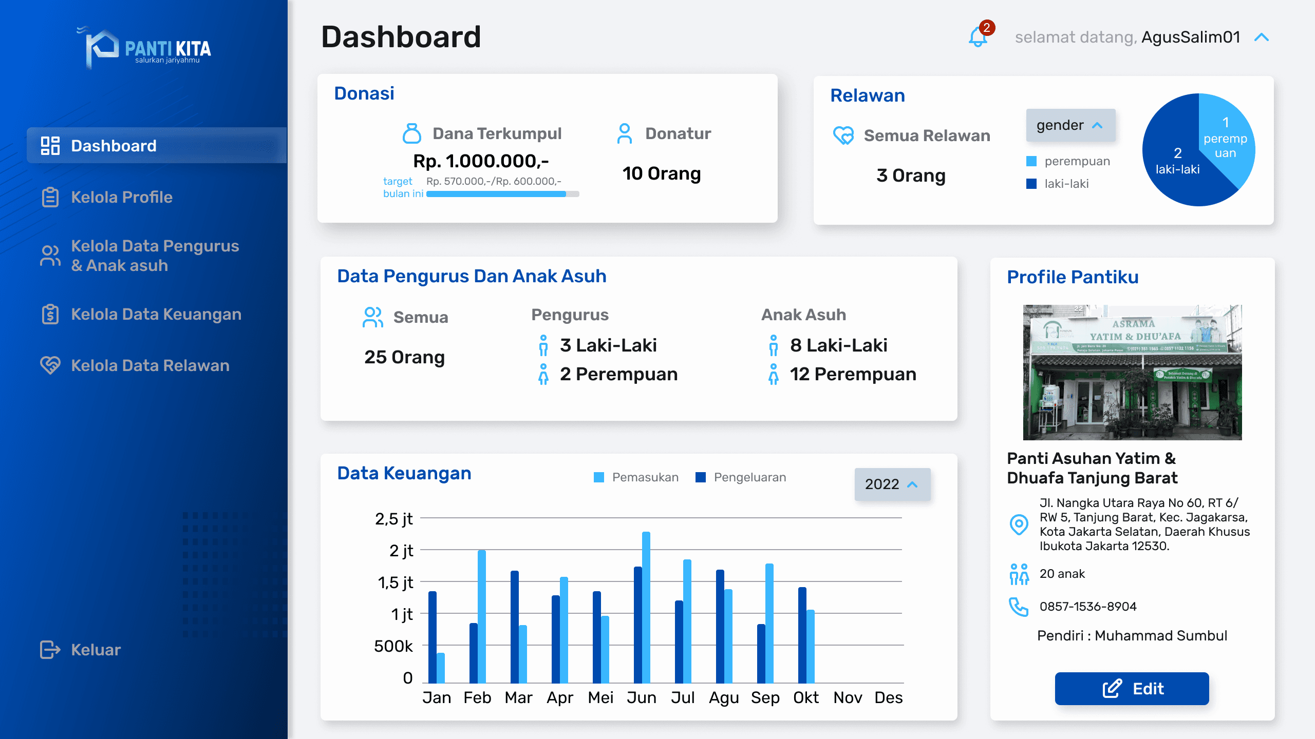Click the location pin icon
1315x739 pixels.
pos(1019,524)
